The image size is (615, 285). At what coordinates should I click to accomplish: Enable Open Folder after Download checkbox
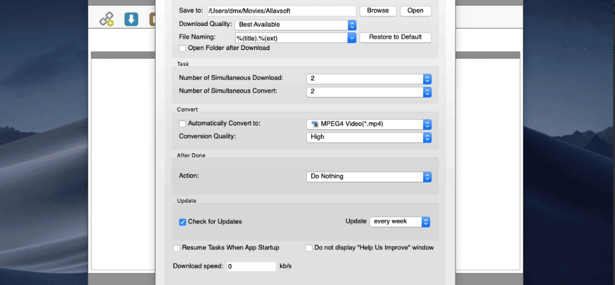click(x=182, y=49)
